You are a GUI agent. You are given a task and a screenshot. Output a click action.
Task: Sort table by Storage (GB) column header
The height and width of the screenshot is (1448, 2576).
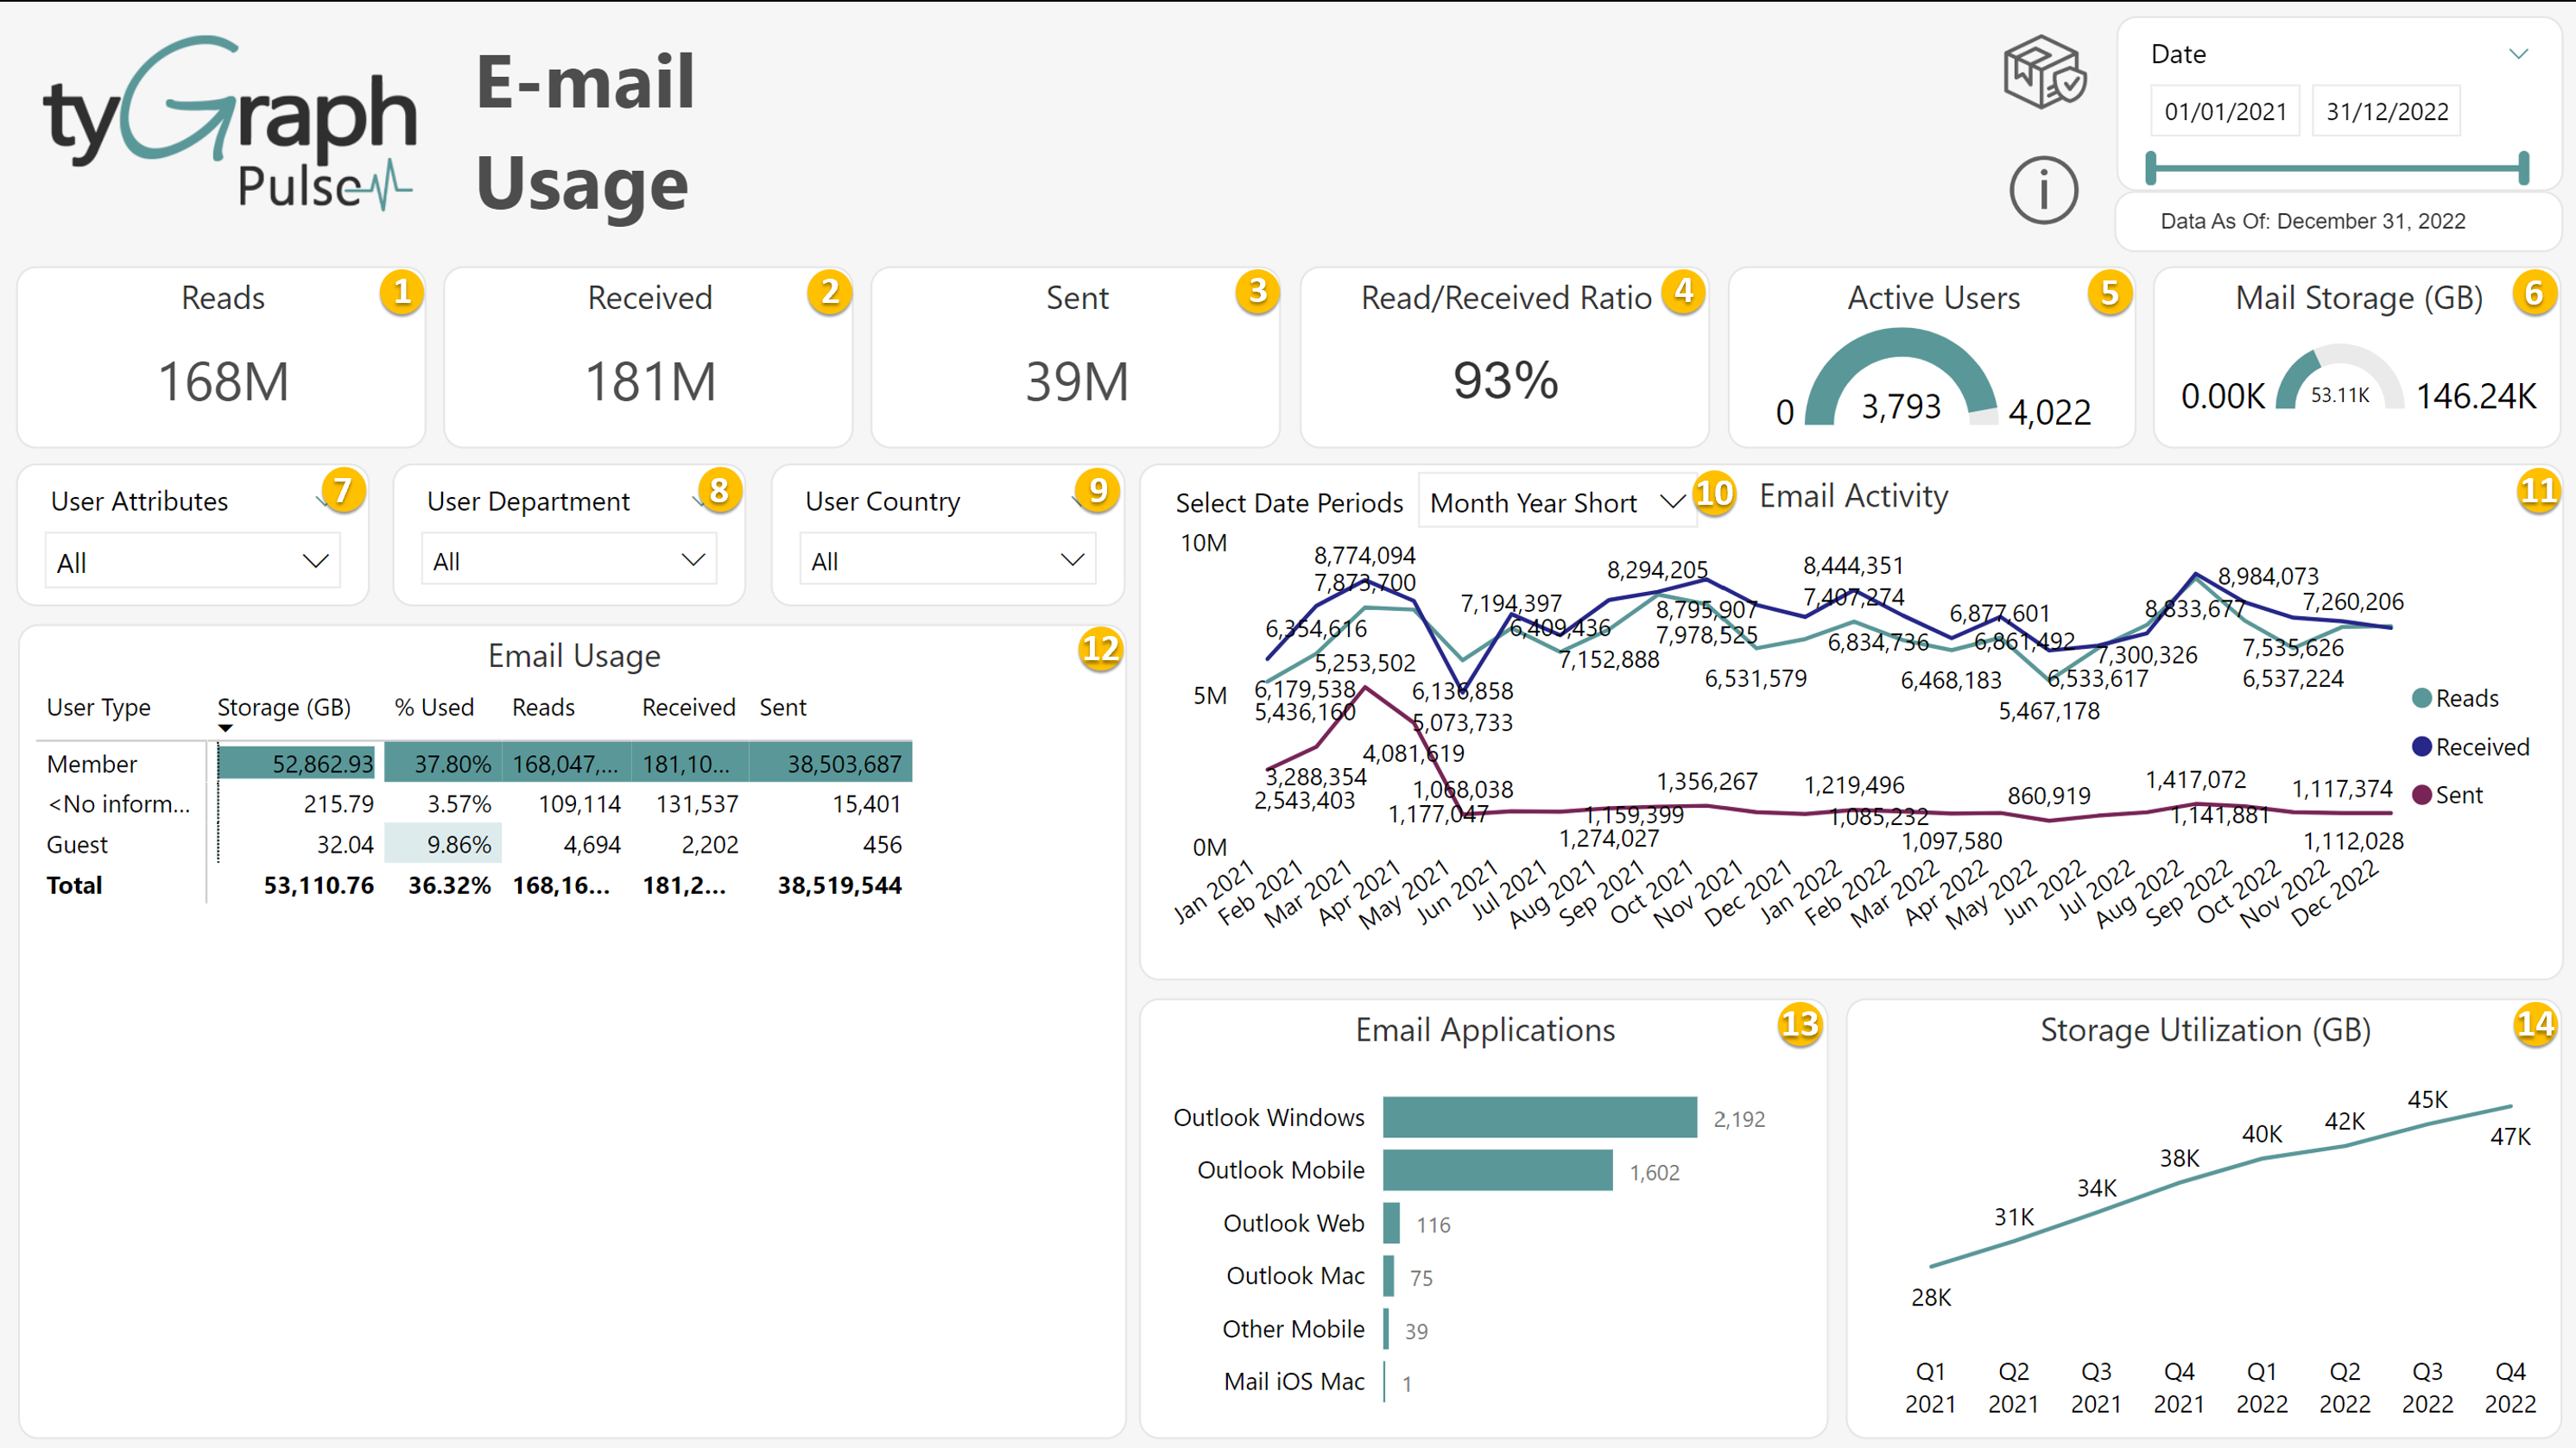(284, 708)
